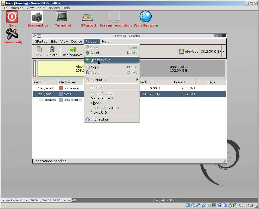Click the Delete trash can toolbar button

(x=52, y=51)
